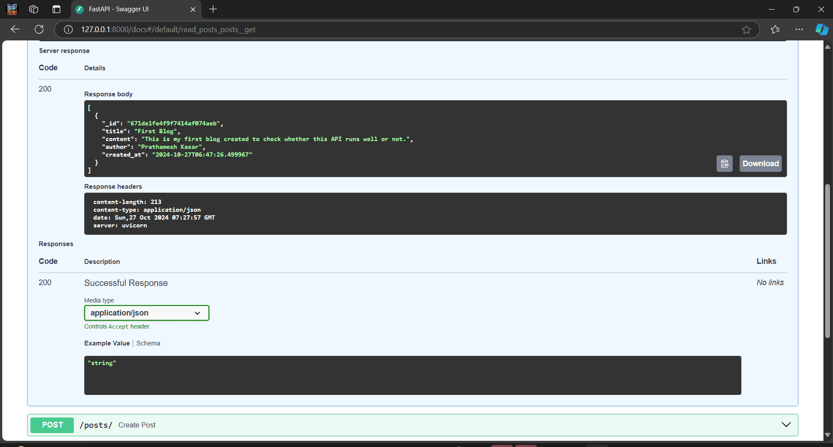Click the Download response button
This screenshot has width=833, height=447.
(x=760, y=164)
